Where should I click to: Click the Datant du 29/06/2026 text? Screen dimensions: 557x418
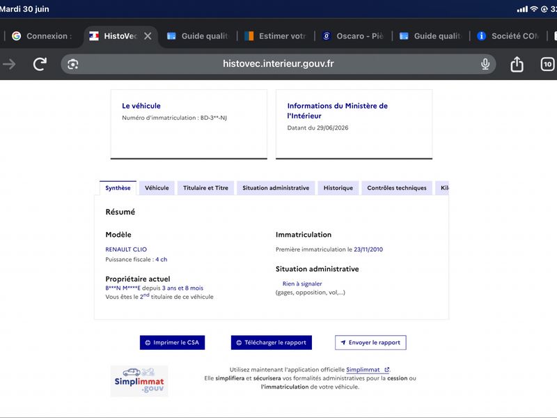[x=317, y=128]
